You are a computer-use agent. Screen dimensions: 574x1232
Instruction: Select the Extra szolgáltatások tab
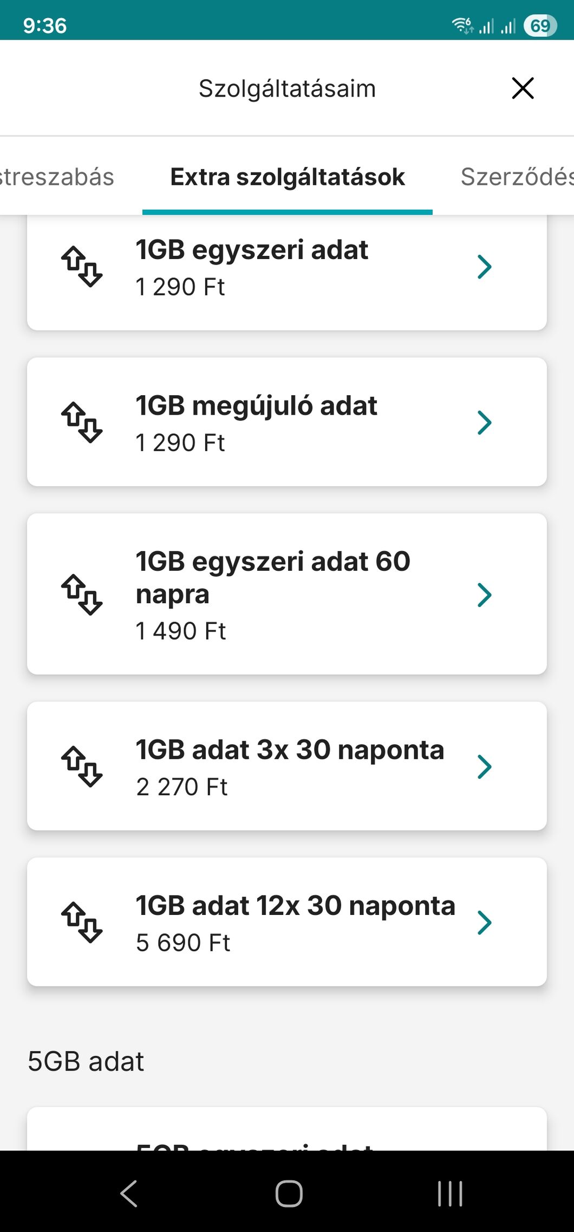pos(287,177)
